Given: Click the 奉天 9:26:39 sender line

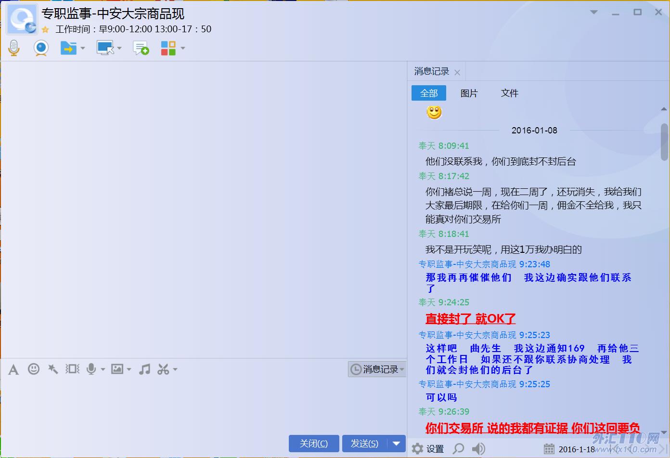Looking at the screenshot, I should (444, 412).
